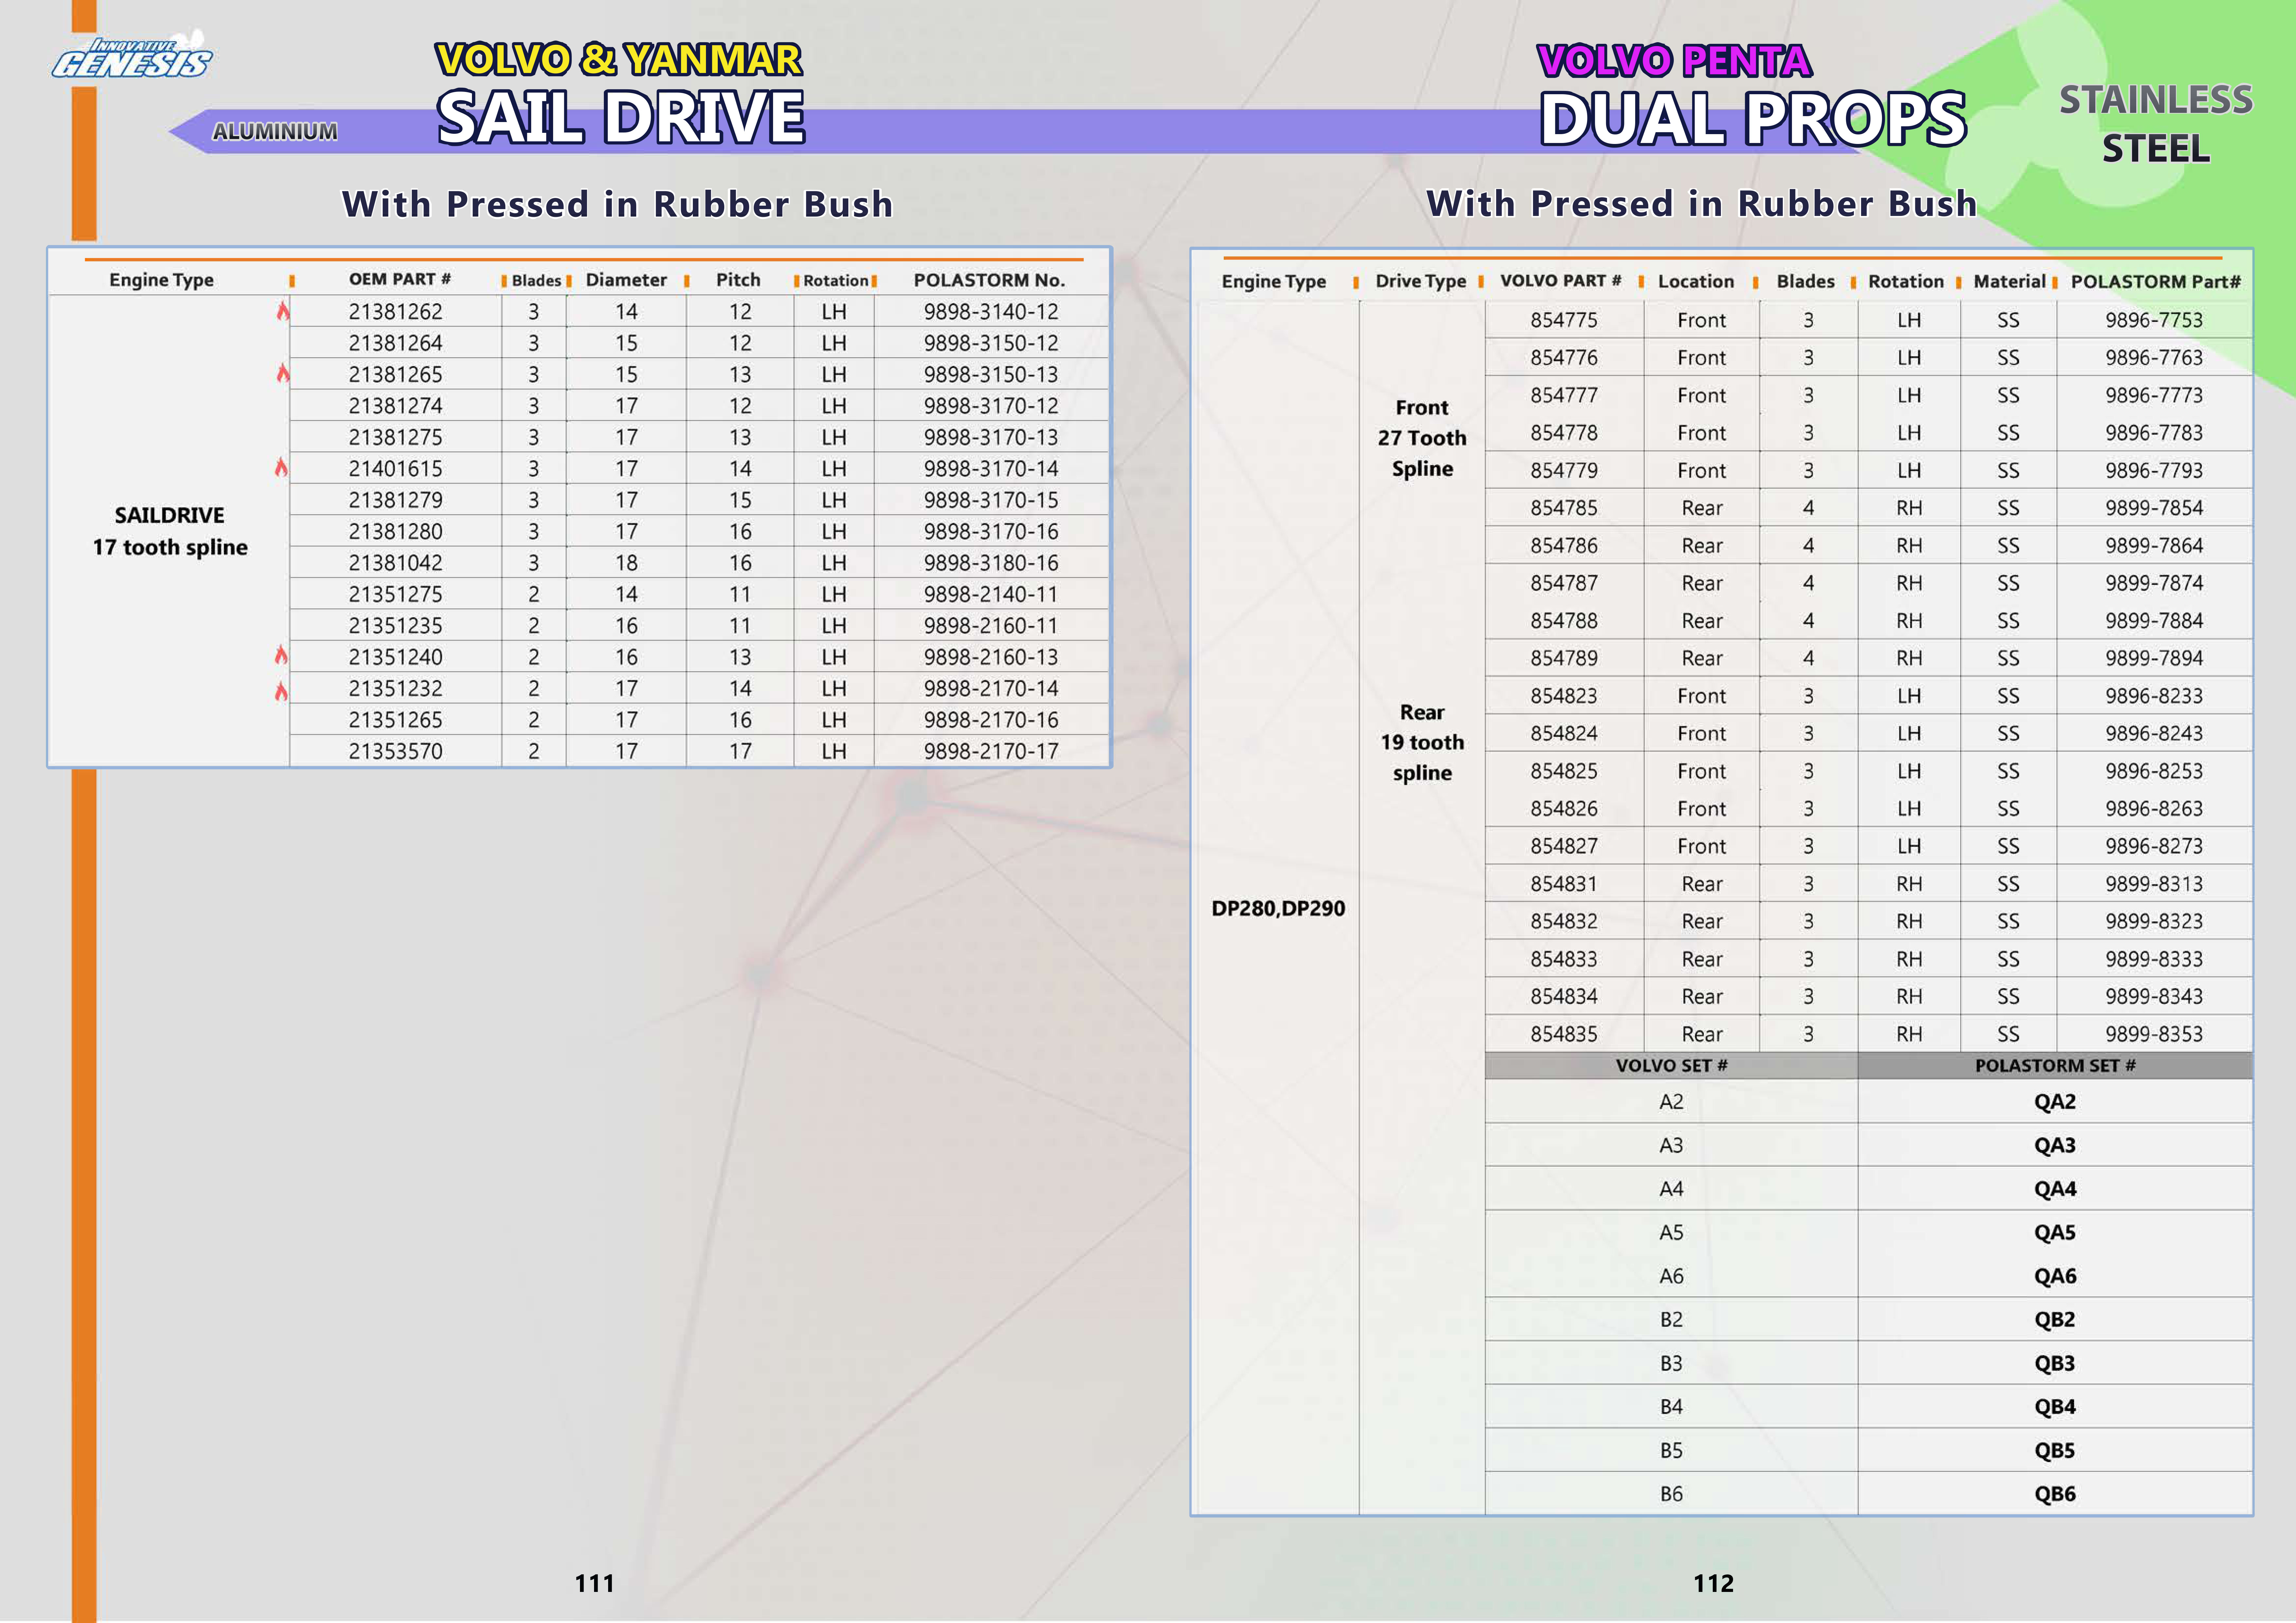Click POLASTORM number 9898-3170-16

[991, 532]
